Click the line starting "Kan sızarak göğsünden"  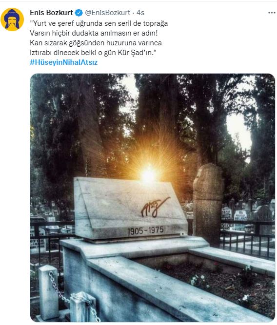pyautogui.click(x=96, y=43)
